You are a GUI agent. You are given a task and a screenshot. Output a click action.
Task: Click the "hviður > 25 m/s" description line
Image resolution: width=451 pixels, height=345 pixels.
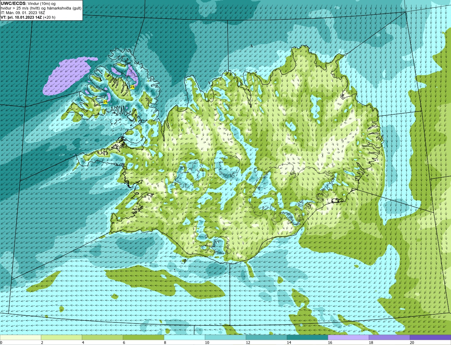coord(41,8)
